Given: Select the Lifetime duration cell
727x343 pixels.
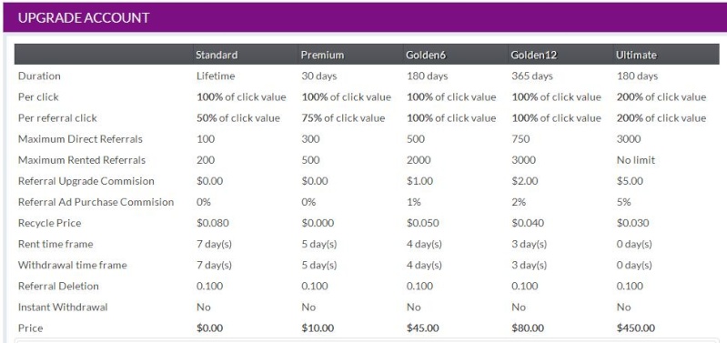Looking at the screenshot, I should pos(216,76).
